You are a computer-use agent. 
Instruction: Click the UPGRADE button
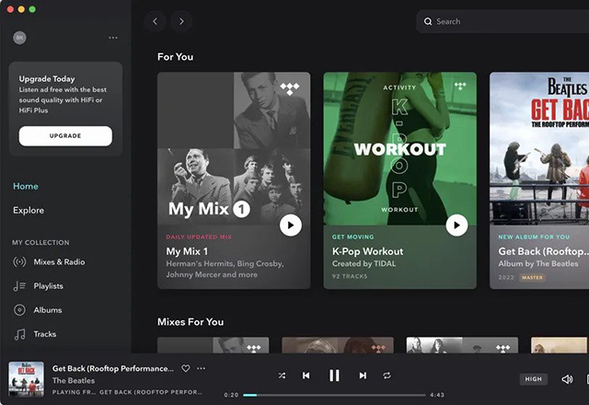(65, 135)
